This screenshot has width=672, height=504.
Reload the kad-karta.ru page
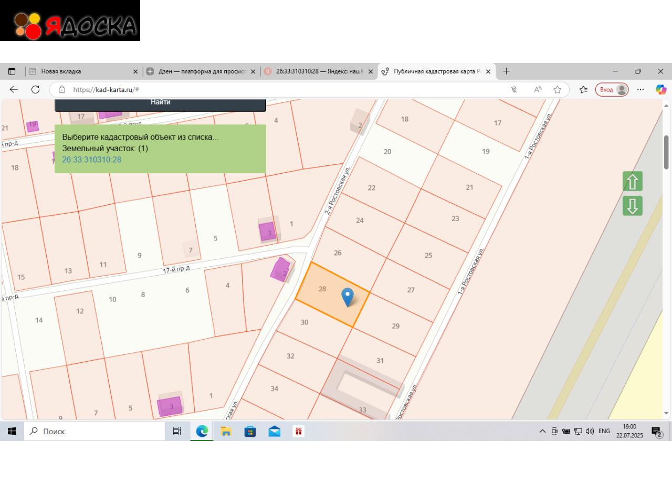coord(35,89)
